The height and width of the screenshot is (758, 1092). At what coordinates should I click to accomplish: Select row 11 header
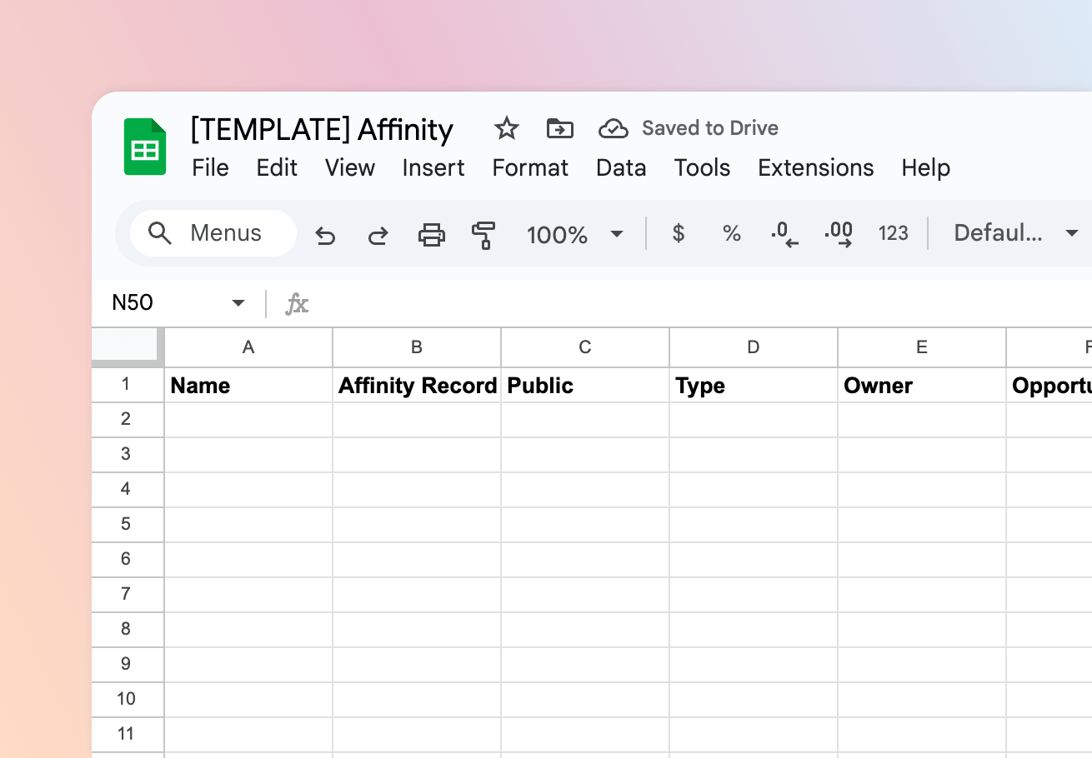click(127, 734)
